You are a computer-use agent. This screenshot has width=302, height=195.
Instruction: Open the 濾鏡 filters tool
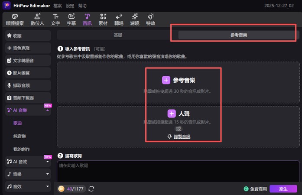(x=135, y=19)
